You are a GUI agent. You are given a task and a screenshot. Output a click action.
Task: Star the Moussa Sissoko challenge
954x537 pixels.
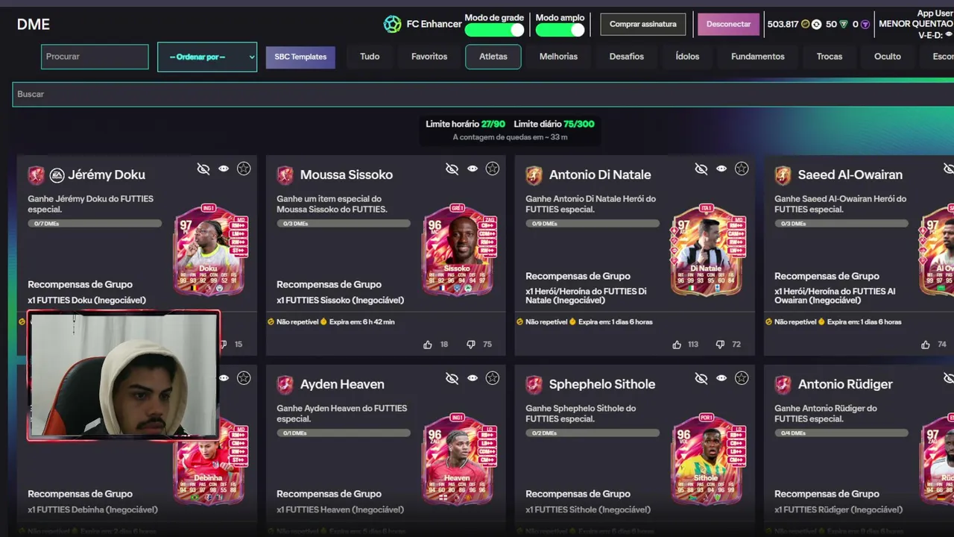click(493, 169)
